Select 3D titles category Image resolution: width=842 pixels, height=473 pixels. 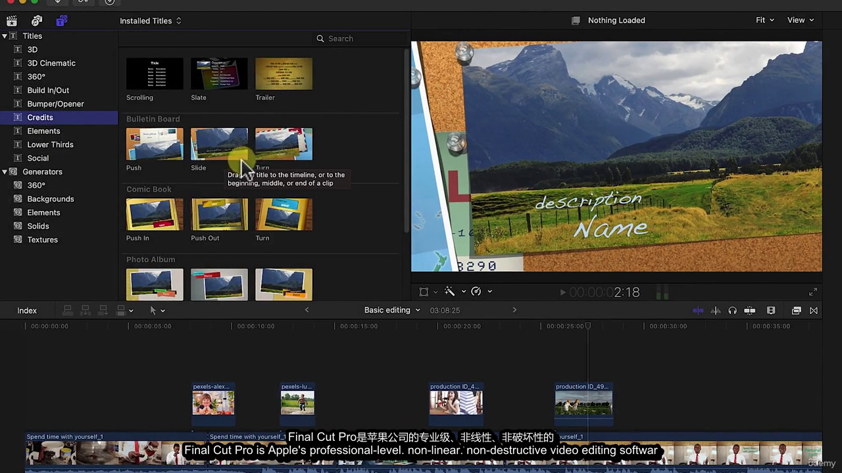pos(32,50)
